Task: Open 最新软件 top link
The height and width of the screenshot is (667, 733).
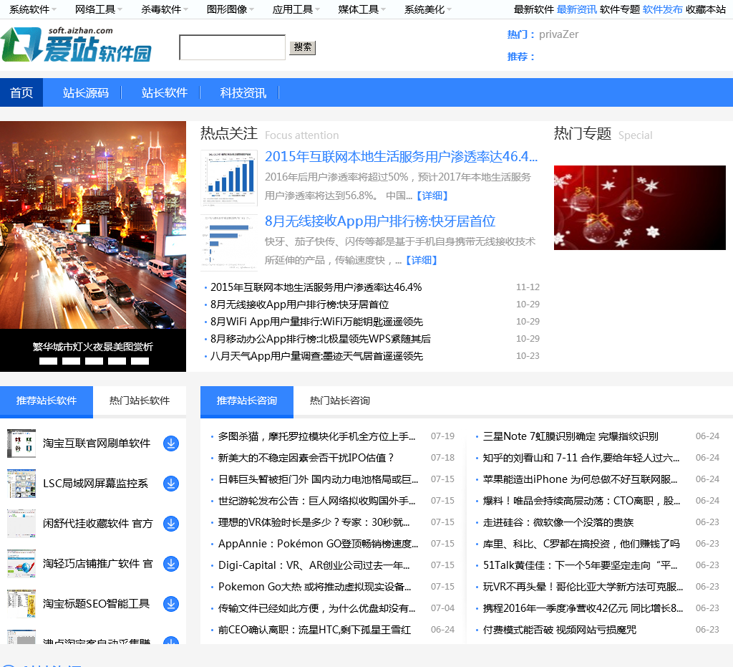Action: click(534, 9)
